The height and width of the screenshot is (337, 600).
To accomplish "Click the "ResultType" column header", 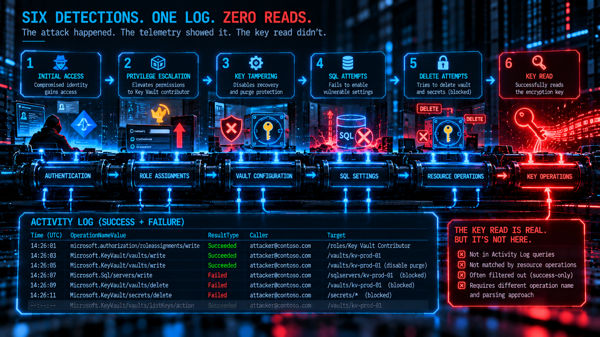I will pos(223,235).
